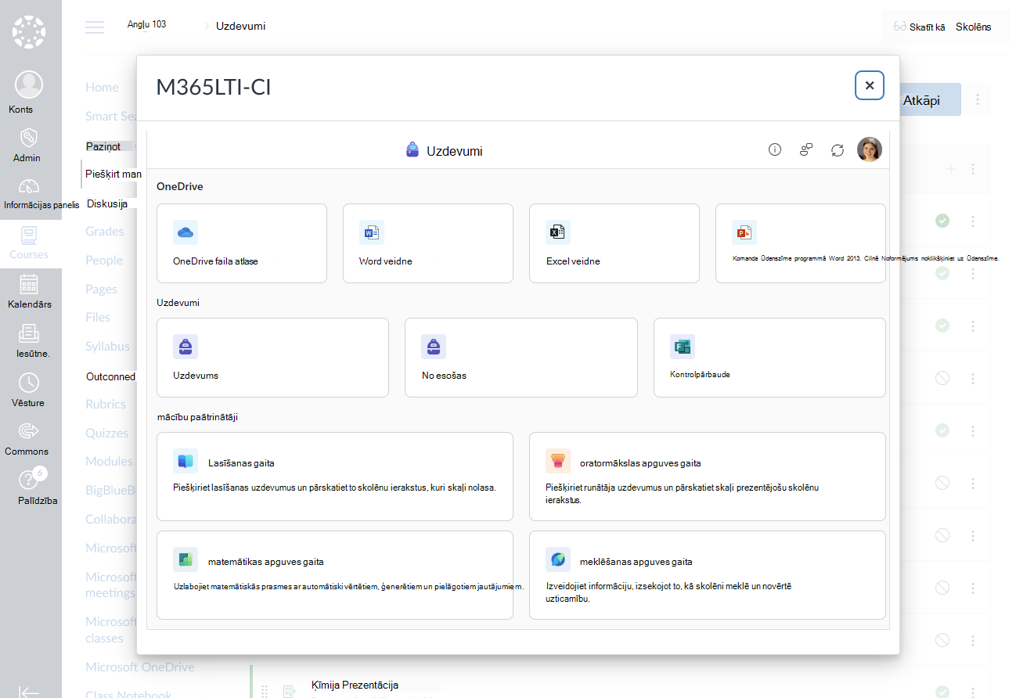Open the Pages course link
Viewport: 1016px width, 698px height.
tap(101, 290)
